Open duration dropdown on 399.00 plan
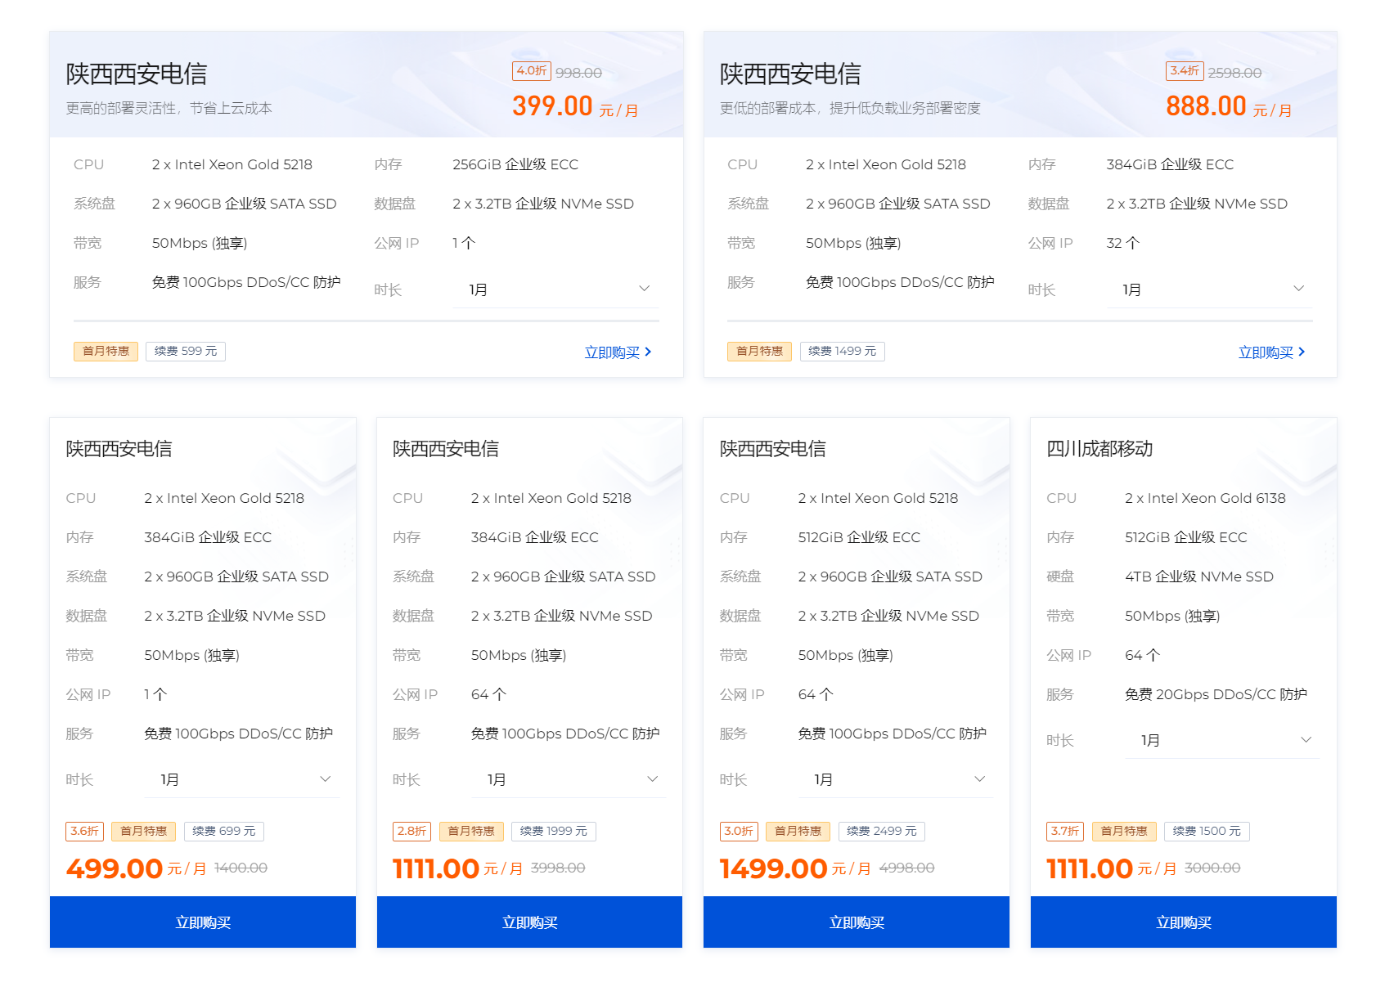1394x987 pixels. (x=555, y=289)
